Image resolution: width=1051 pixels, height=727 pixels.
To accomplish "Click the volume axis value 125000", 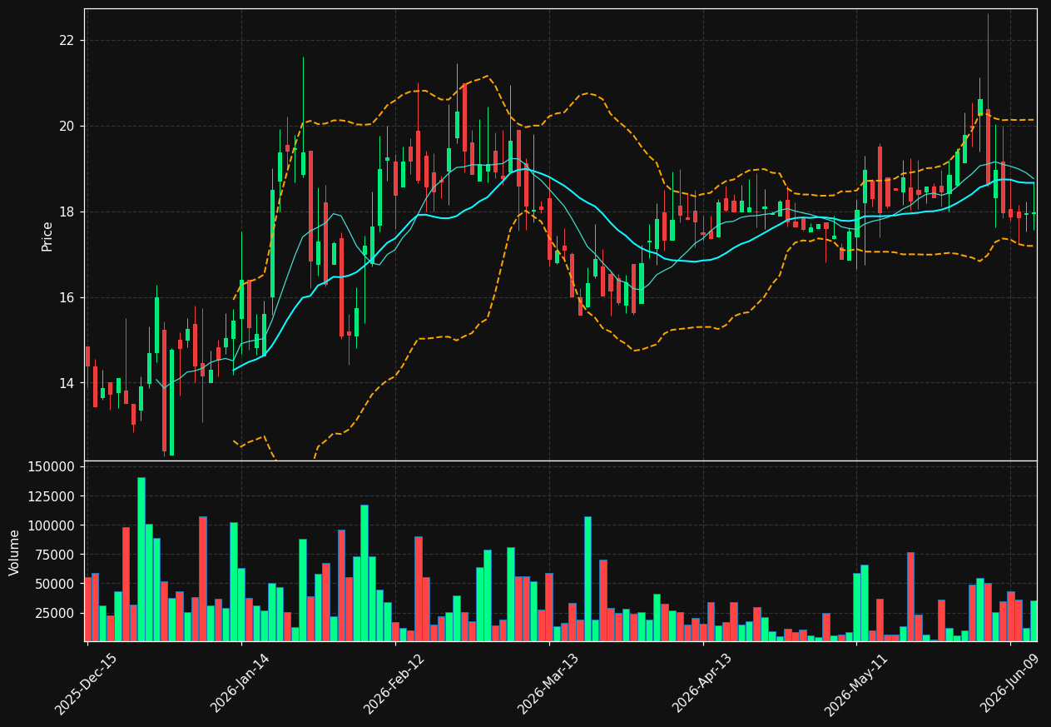I will pos(51,496).
